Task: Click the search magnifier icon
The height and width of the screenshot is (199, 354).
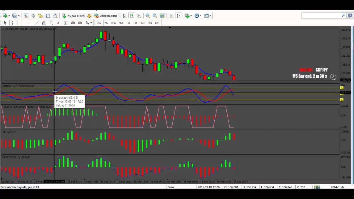Action: [343, 15]
